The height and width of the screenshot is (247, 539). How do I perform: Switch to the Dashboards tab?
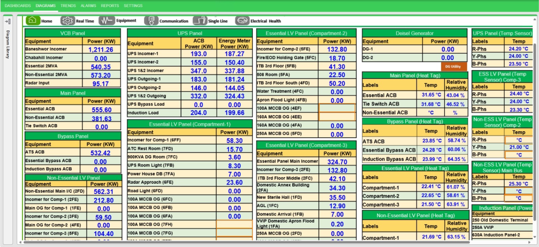(18, 6)
